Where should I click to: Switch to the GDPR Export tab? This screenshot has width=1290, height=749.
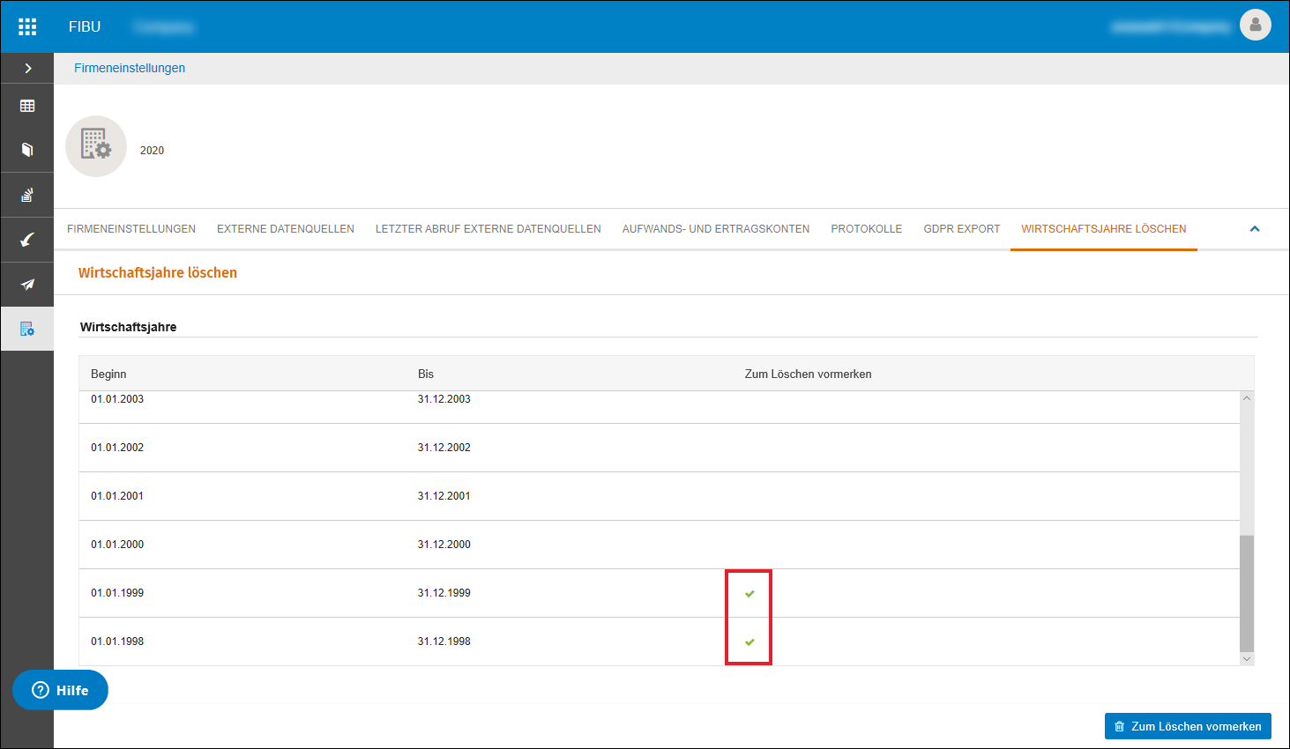(962, 229)
